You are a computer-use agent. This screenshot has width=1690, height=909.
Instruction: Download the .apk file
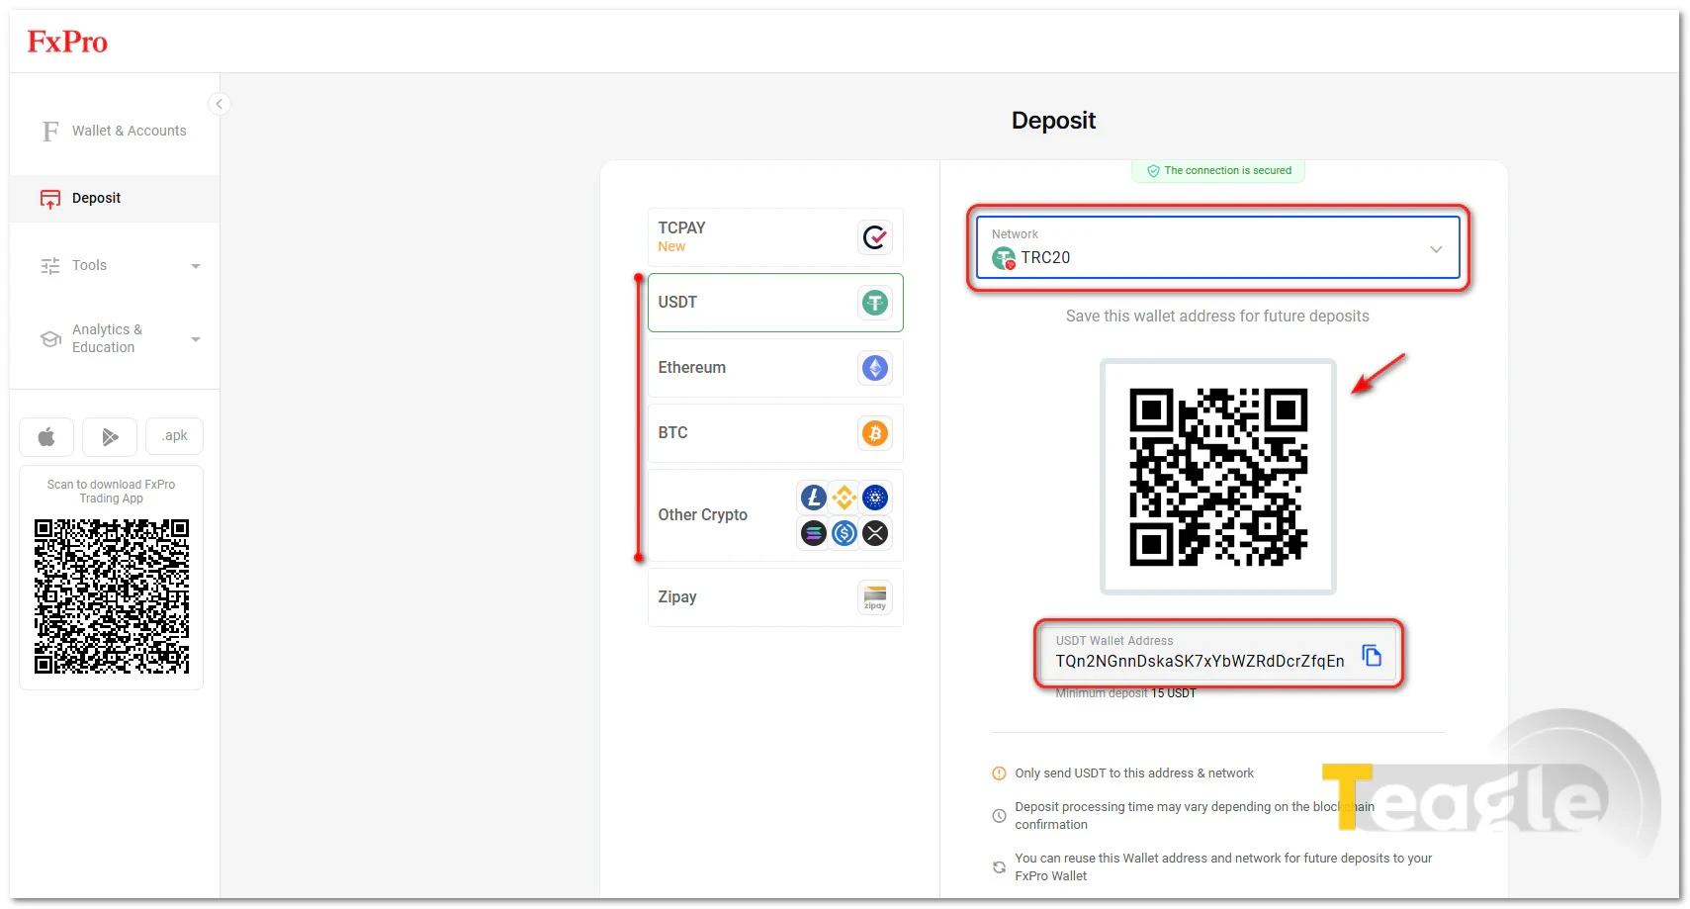click(x=175, y=436)
